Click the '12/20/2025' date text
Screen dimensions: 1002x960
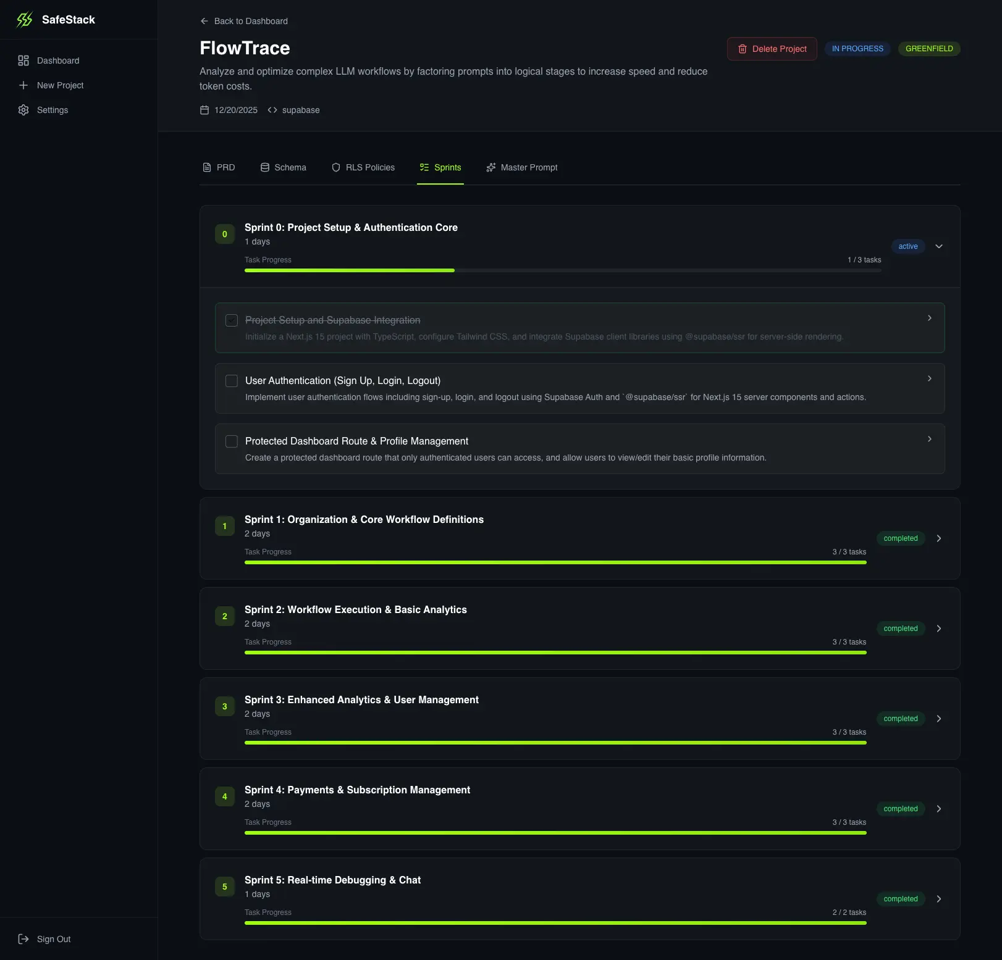click(x=236, y=110)
